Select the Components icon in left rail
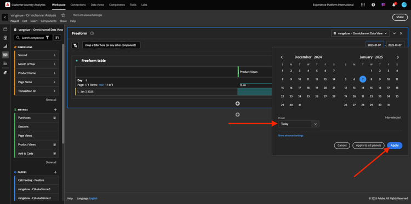Screen dimensions: 411x204 tap(5, 55)
